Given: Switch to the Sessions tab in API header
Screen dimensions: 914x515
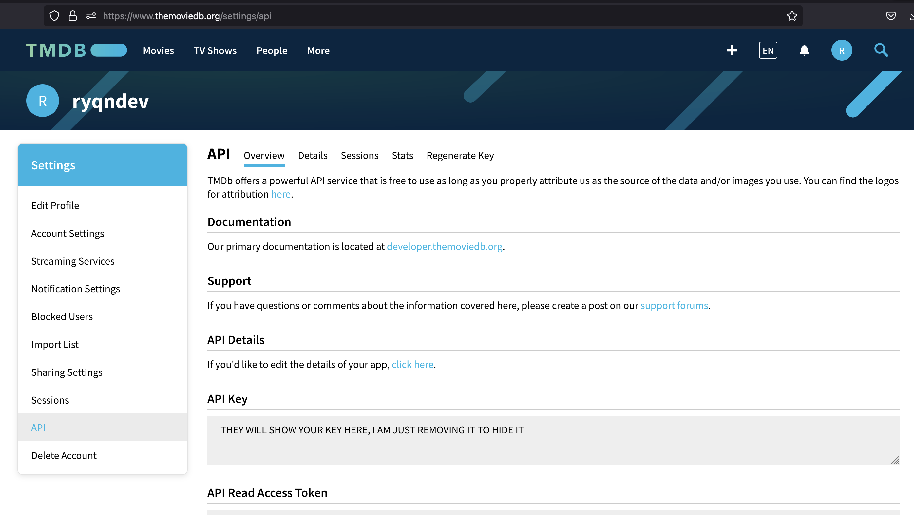Looking at the screenshot, I should (x=359, y=156).
